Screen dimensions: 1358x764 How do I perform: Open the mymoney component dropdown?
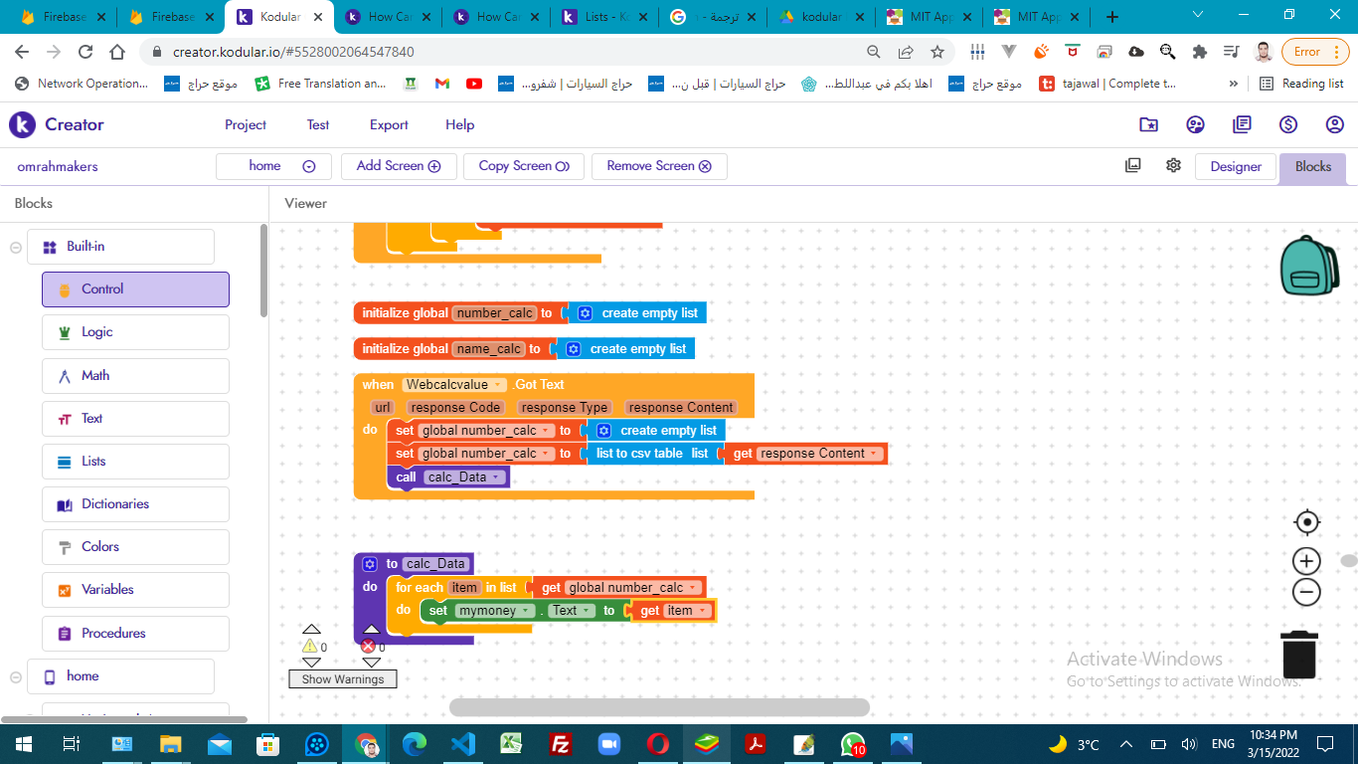494,611
